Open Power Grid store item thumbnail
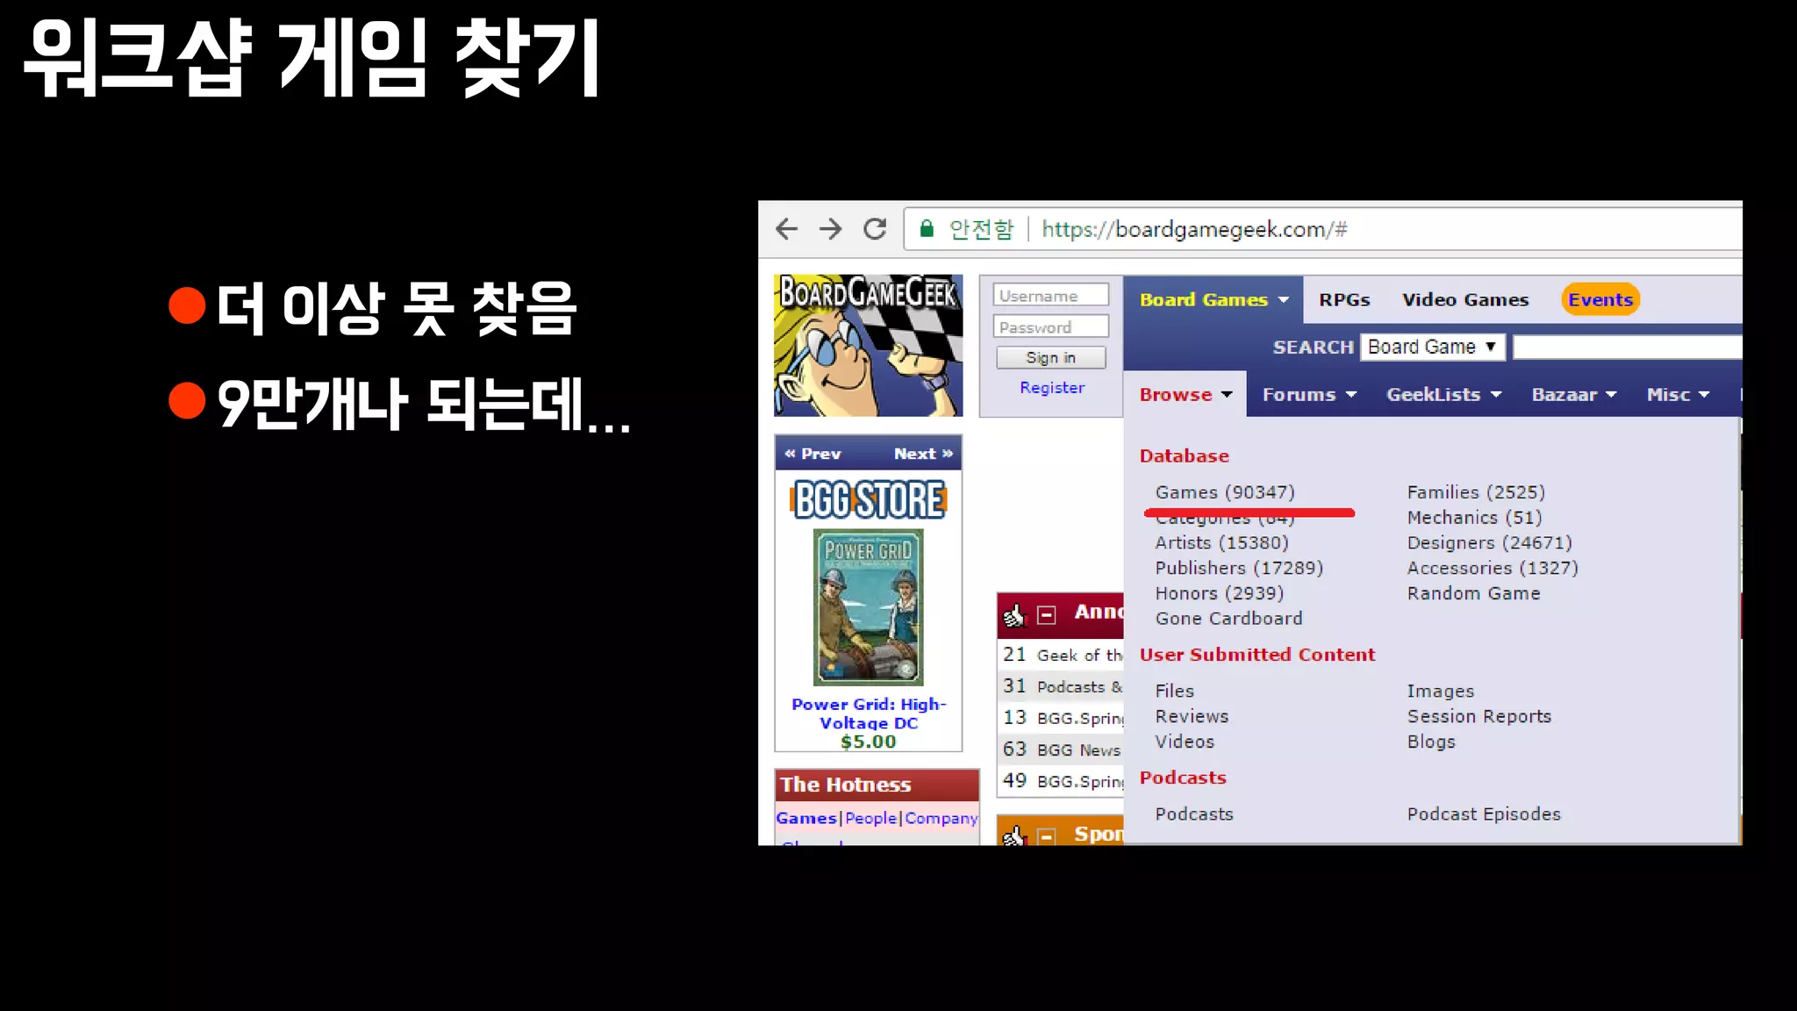The height and width of the screenshot is (1011, 1797). (868, 606)
